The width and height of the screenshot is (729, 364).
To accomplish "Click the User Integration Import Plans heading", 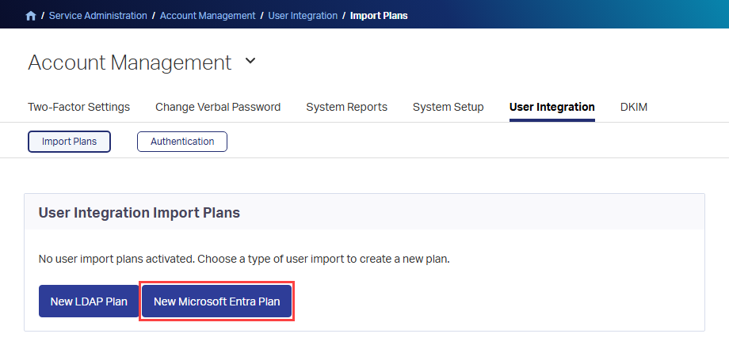I will 139,213.
